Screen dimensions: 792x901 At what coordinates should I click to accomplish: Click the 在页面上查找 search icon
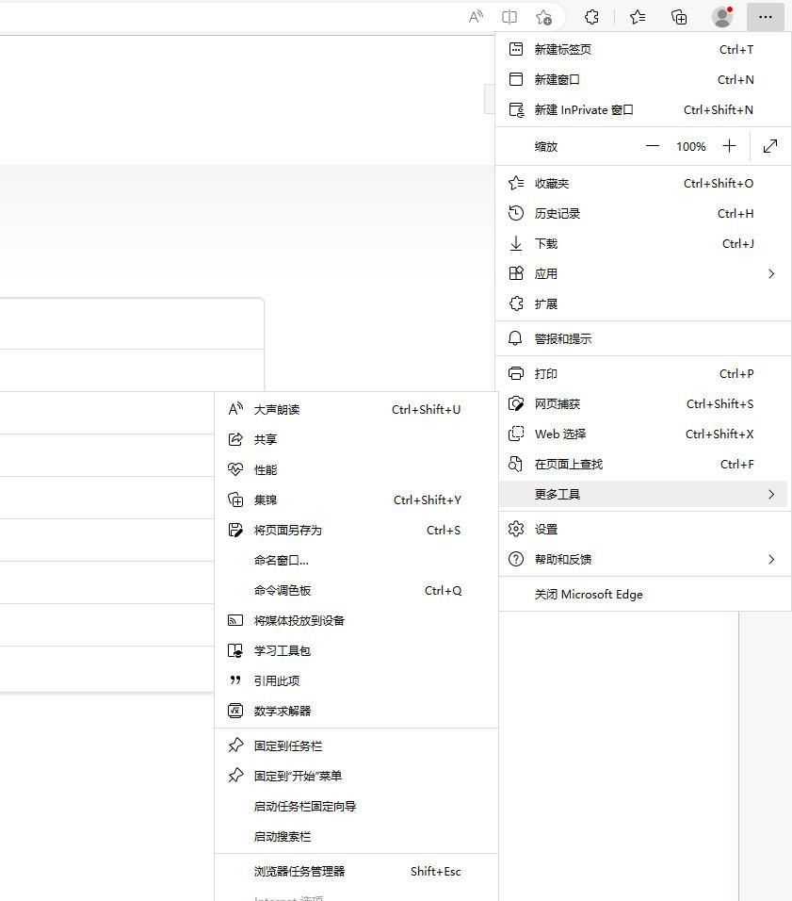click(x=516, y=465)
